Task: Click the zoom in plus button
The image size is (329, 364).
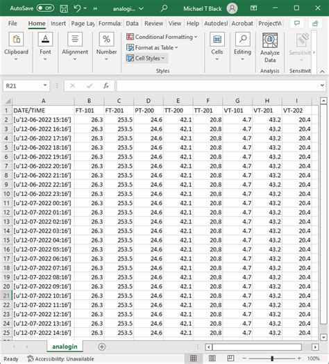Action: (299, 358)
